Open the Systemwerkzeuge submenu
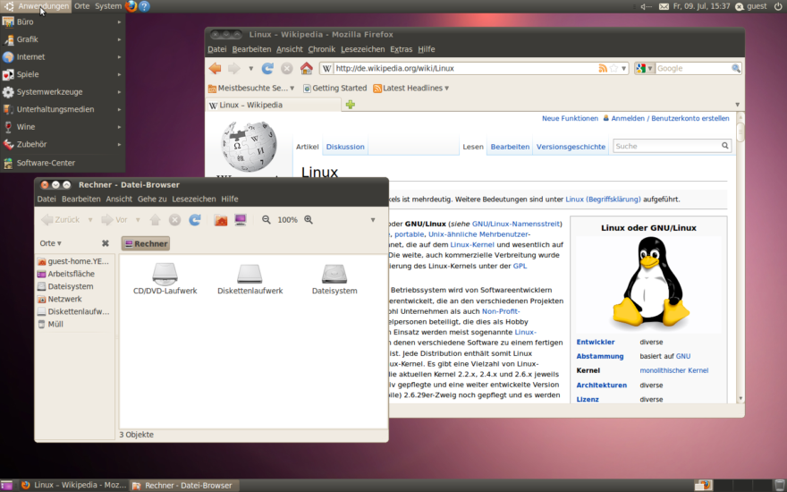 [x=63, y=92]
